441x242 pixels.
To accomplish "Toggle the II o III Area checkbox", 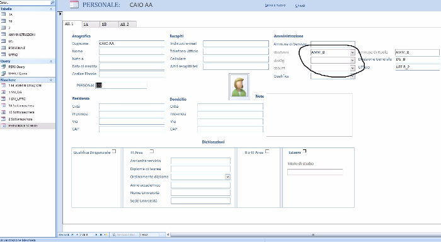I will point(267,151).
